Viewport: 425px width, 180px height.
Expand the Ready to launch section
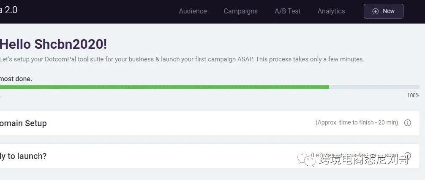[x=24, y=156]
